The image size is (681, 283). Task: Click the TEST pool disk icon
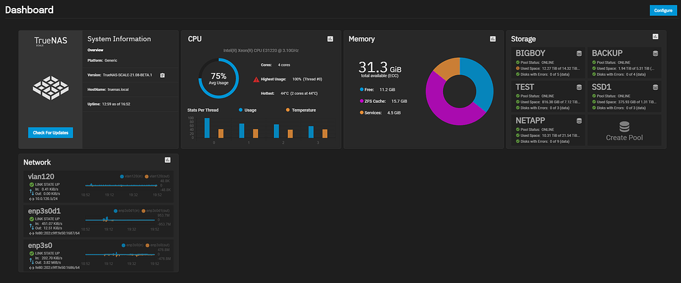pyautogui.click(x=579, y=86)
